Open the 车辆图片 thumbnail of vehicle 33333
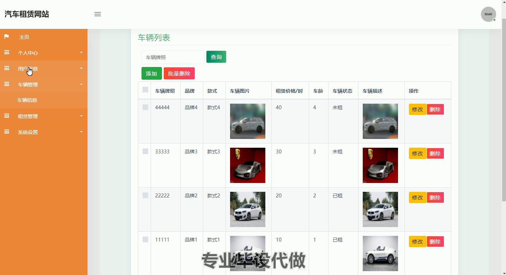Screen dimensions: 506x275 (248, 165)
